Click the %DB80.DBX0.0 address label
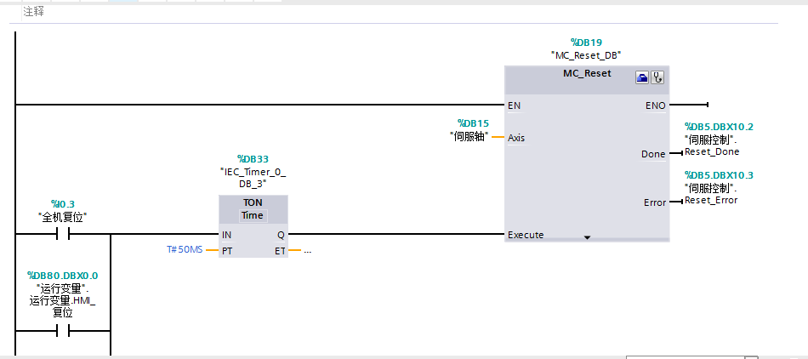This screenshot has height=359, width=808. 63,276
